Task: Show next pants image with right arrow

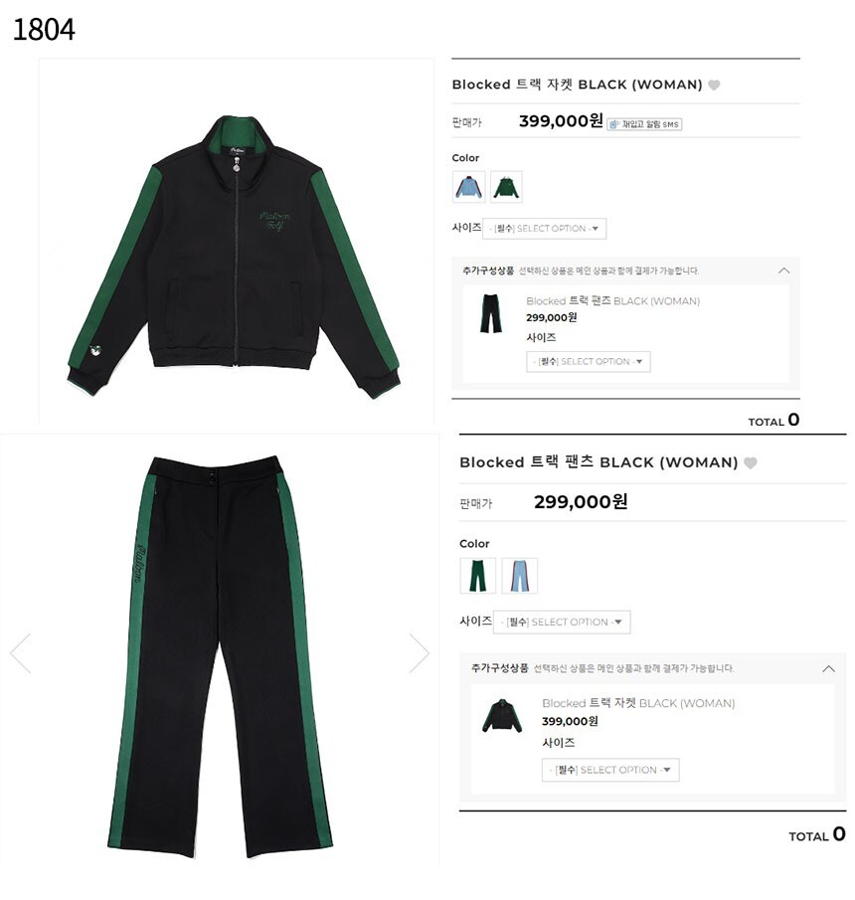Action: click(419, 653)
